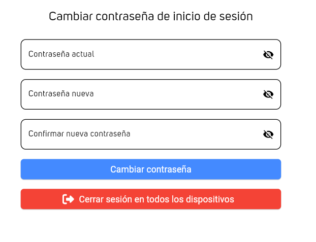Click the crossed-out eye in the first field
Screen dimensions: 316x242
pyautogui.click(x=268, y=54)
